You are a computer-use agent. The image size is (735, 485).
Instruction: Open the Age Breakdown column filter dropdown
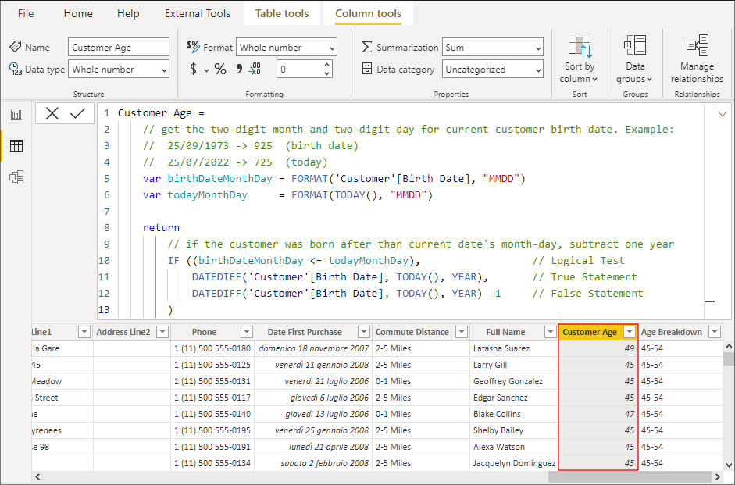pyautogui.click(x=715, y=332)
